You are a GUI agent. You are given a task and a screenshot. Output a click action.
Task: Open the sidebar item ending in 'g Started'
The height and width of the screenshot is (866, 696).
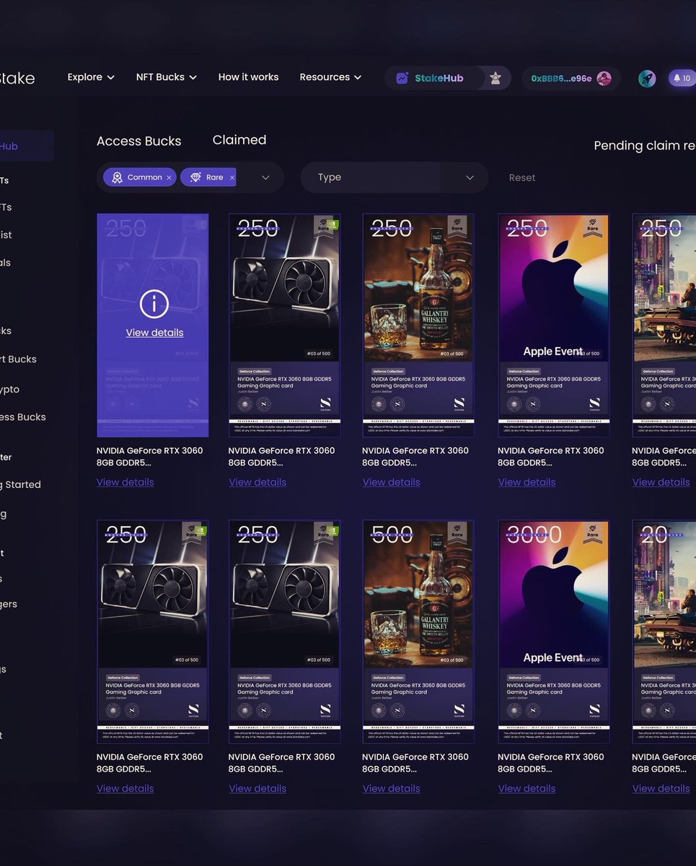[21, 485]
